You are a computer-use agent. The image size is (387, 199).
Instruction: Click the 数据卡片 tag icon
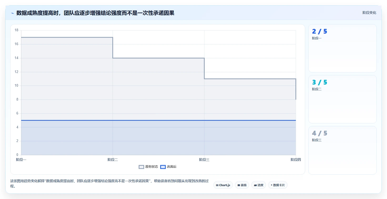(x=272, y=185)
